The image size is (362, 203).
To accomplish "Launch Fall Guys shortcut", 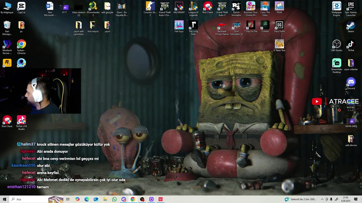I will [x=179, y=27].
